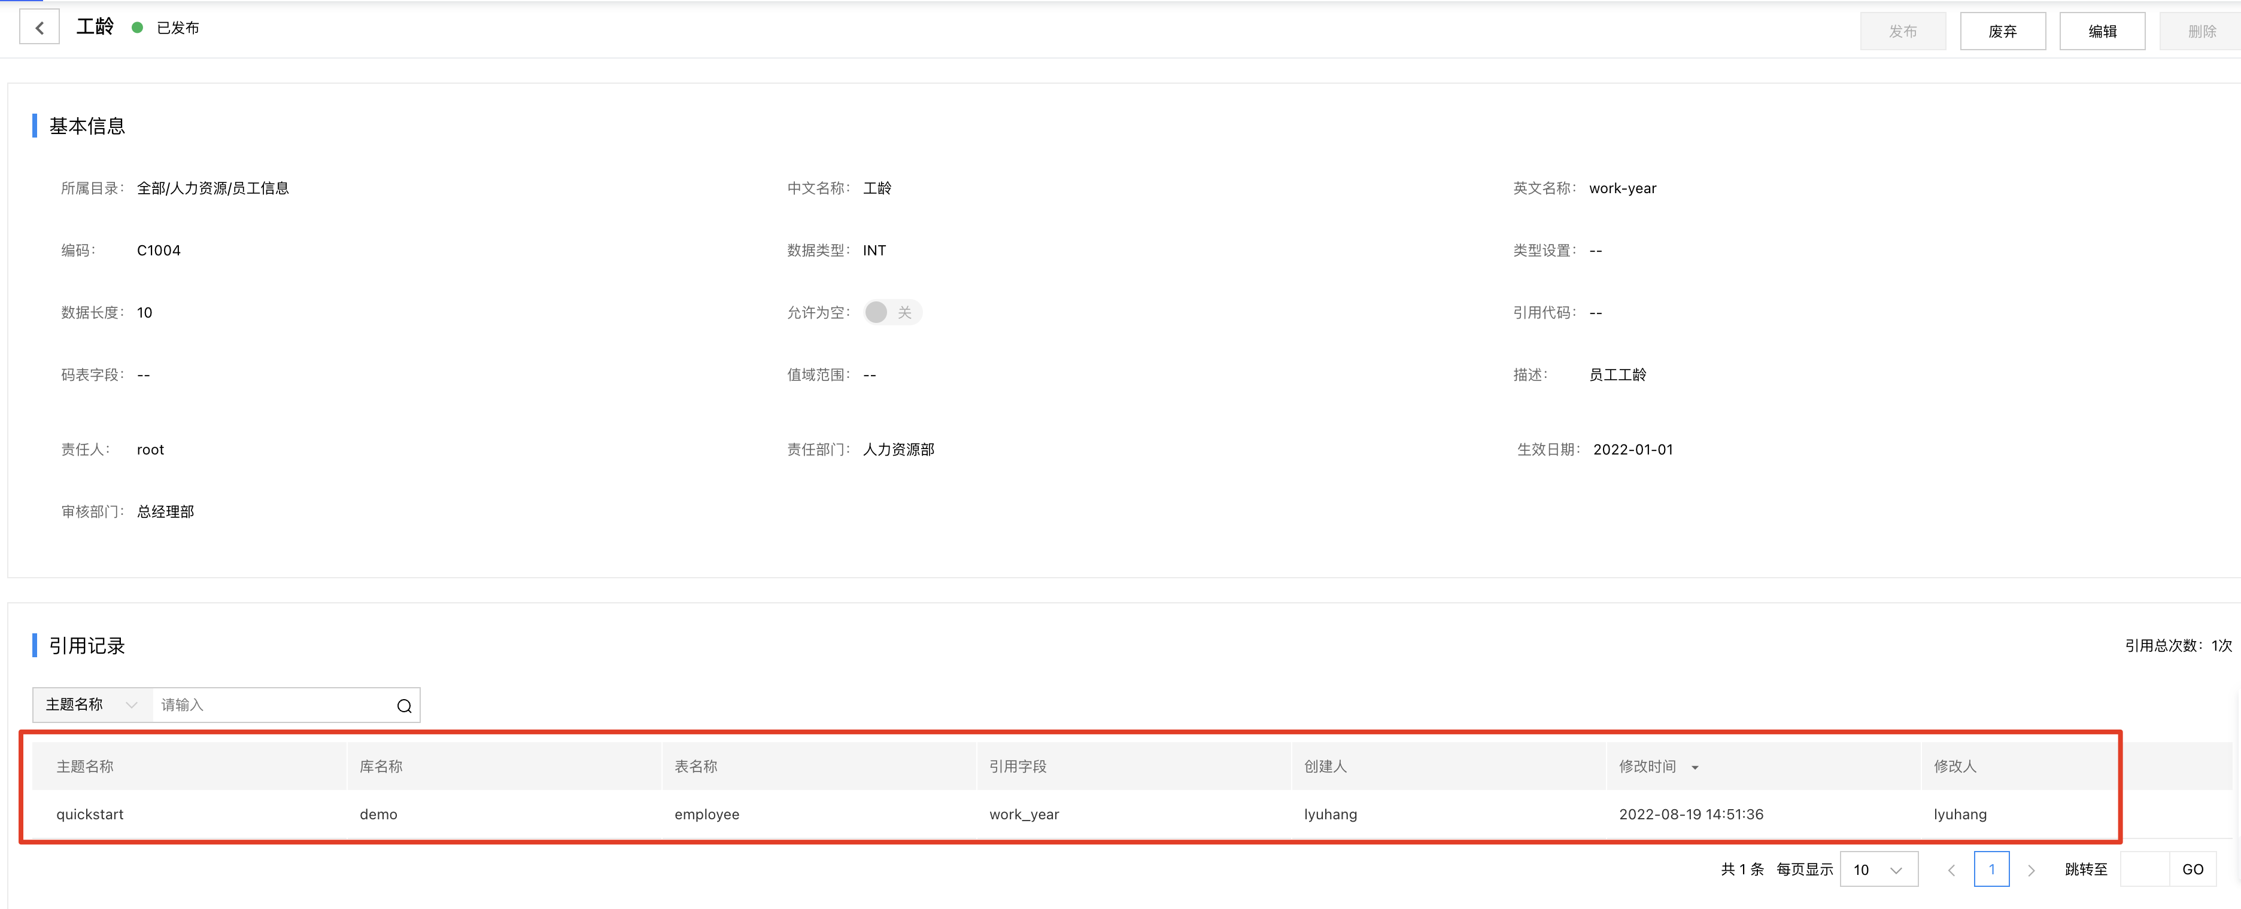2241x909 pixels.
Task: Select the work_year field cell
Action: click(x=1024, y=815)
